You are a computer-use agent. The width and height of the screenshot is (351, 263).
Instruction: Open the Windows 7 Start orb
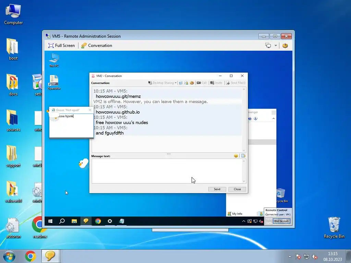tap(9, 256)
